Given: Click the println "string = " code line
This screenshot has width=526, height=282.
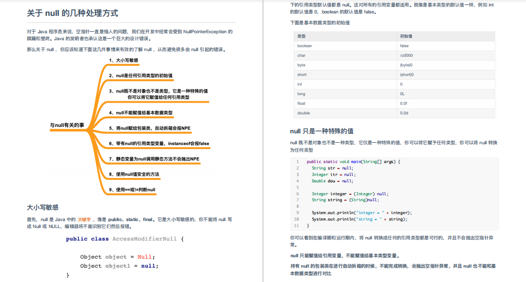Looking at the screenshot, I should pyautogui.click(x=359, y=219).
